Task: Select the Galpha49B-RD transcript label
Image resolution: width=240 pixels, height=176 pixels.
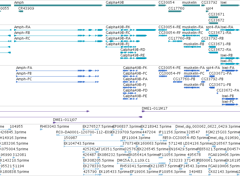Action: pos(133,50)
